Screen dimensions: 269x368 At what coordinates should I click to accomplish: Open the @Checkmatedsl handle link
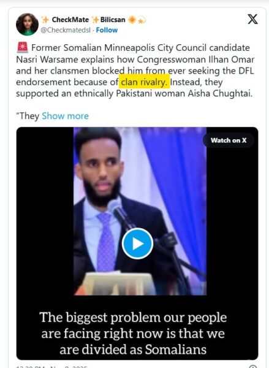click(x=66, y=30)
